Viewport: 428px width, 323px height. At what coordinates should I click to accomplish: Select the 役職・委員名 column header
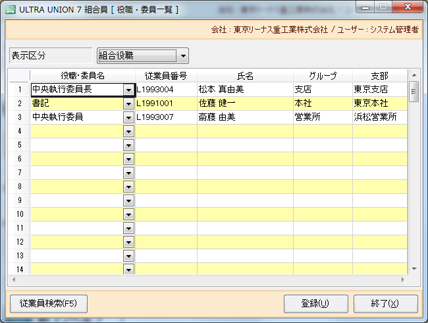82,76
